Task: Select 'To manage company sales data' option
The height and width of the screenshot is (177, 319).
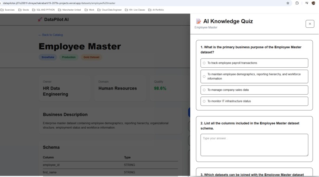Action: pyautogui.click(x=254, y=90)
